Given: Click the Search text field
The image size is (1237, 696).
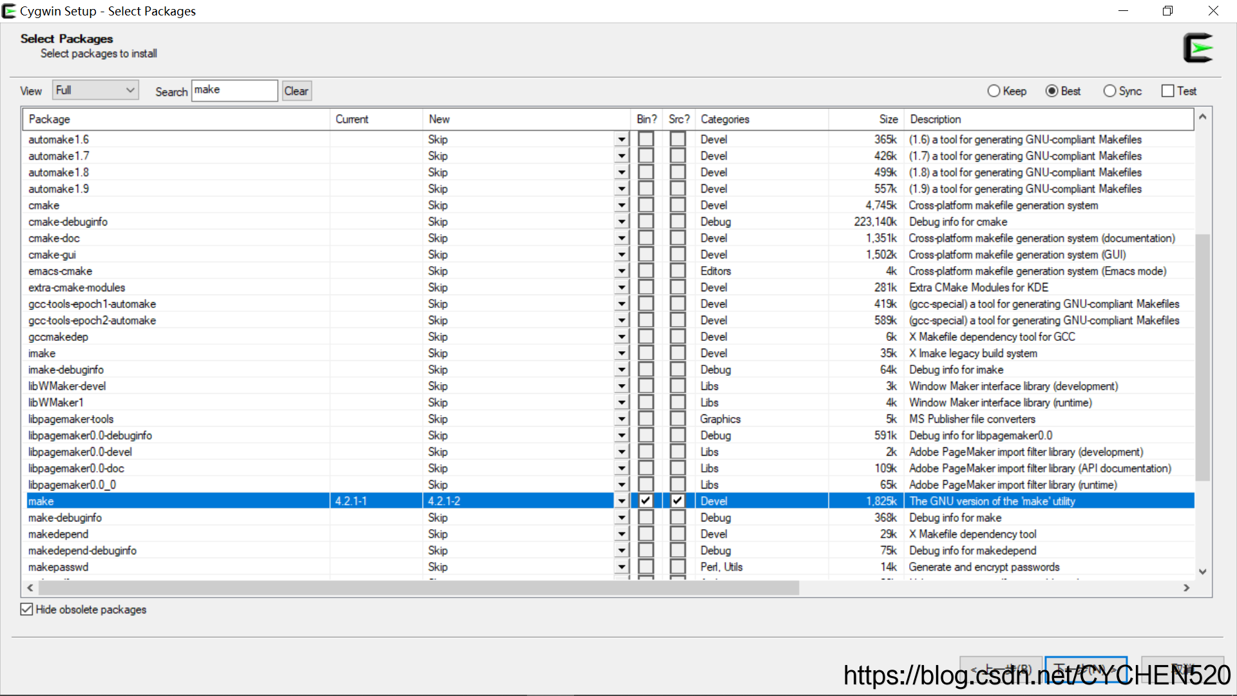Looking at the screenshot, I should tap(235, 90).
